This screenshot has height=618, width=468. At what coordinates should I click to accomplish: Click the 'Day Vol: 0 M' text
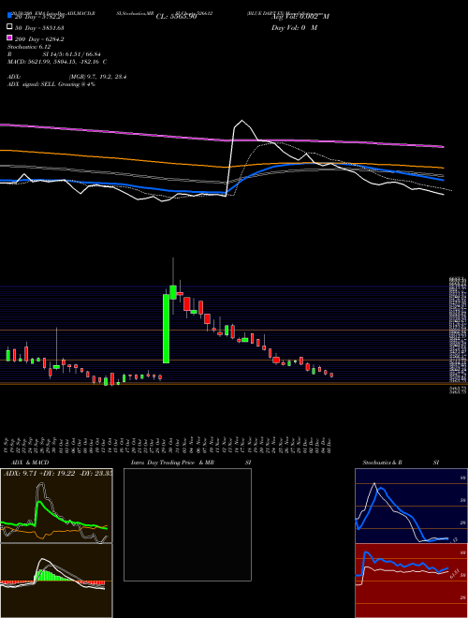pyautogui.click(x=294, y=28)
